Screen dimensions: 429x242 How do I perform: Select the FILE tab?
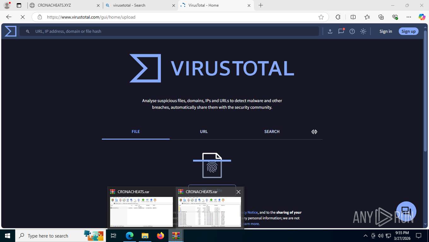click(136, 131)
